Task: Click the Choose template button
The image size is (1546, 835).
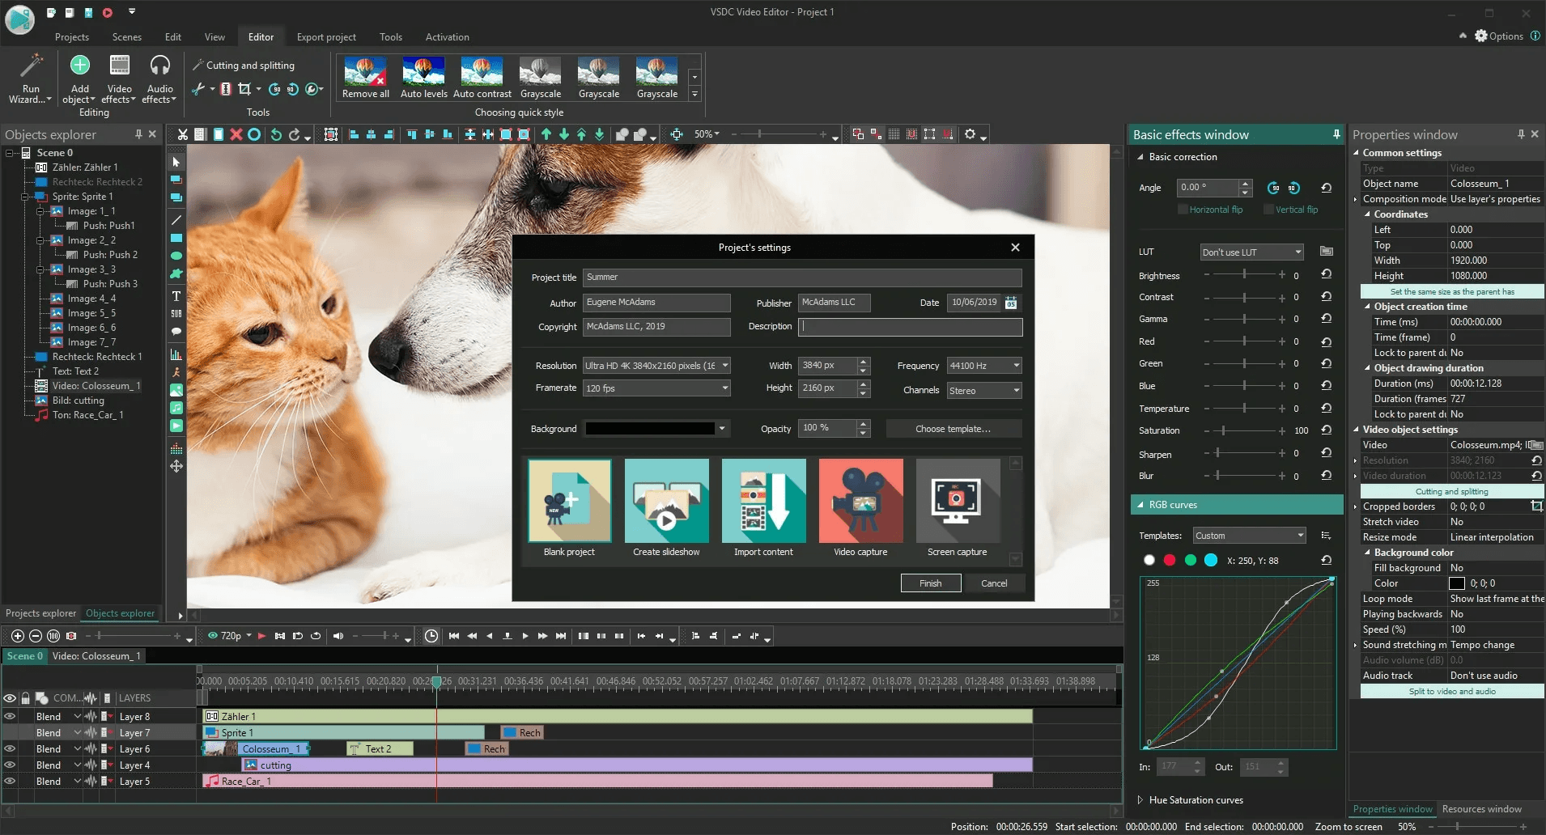Action: click(x=953, y=429)
